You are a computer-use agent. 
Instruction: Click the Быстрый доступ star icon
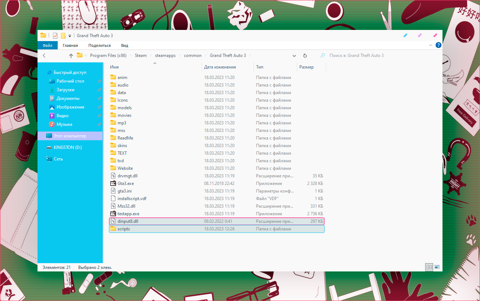click(x=50, y=72)
